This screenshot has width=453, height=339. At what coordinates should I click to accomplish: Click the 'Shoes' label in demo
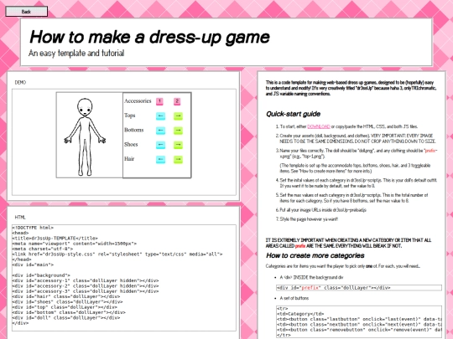pyautogui.click(x=131, y=145)
